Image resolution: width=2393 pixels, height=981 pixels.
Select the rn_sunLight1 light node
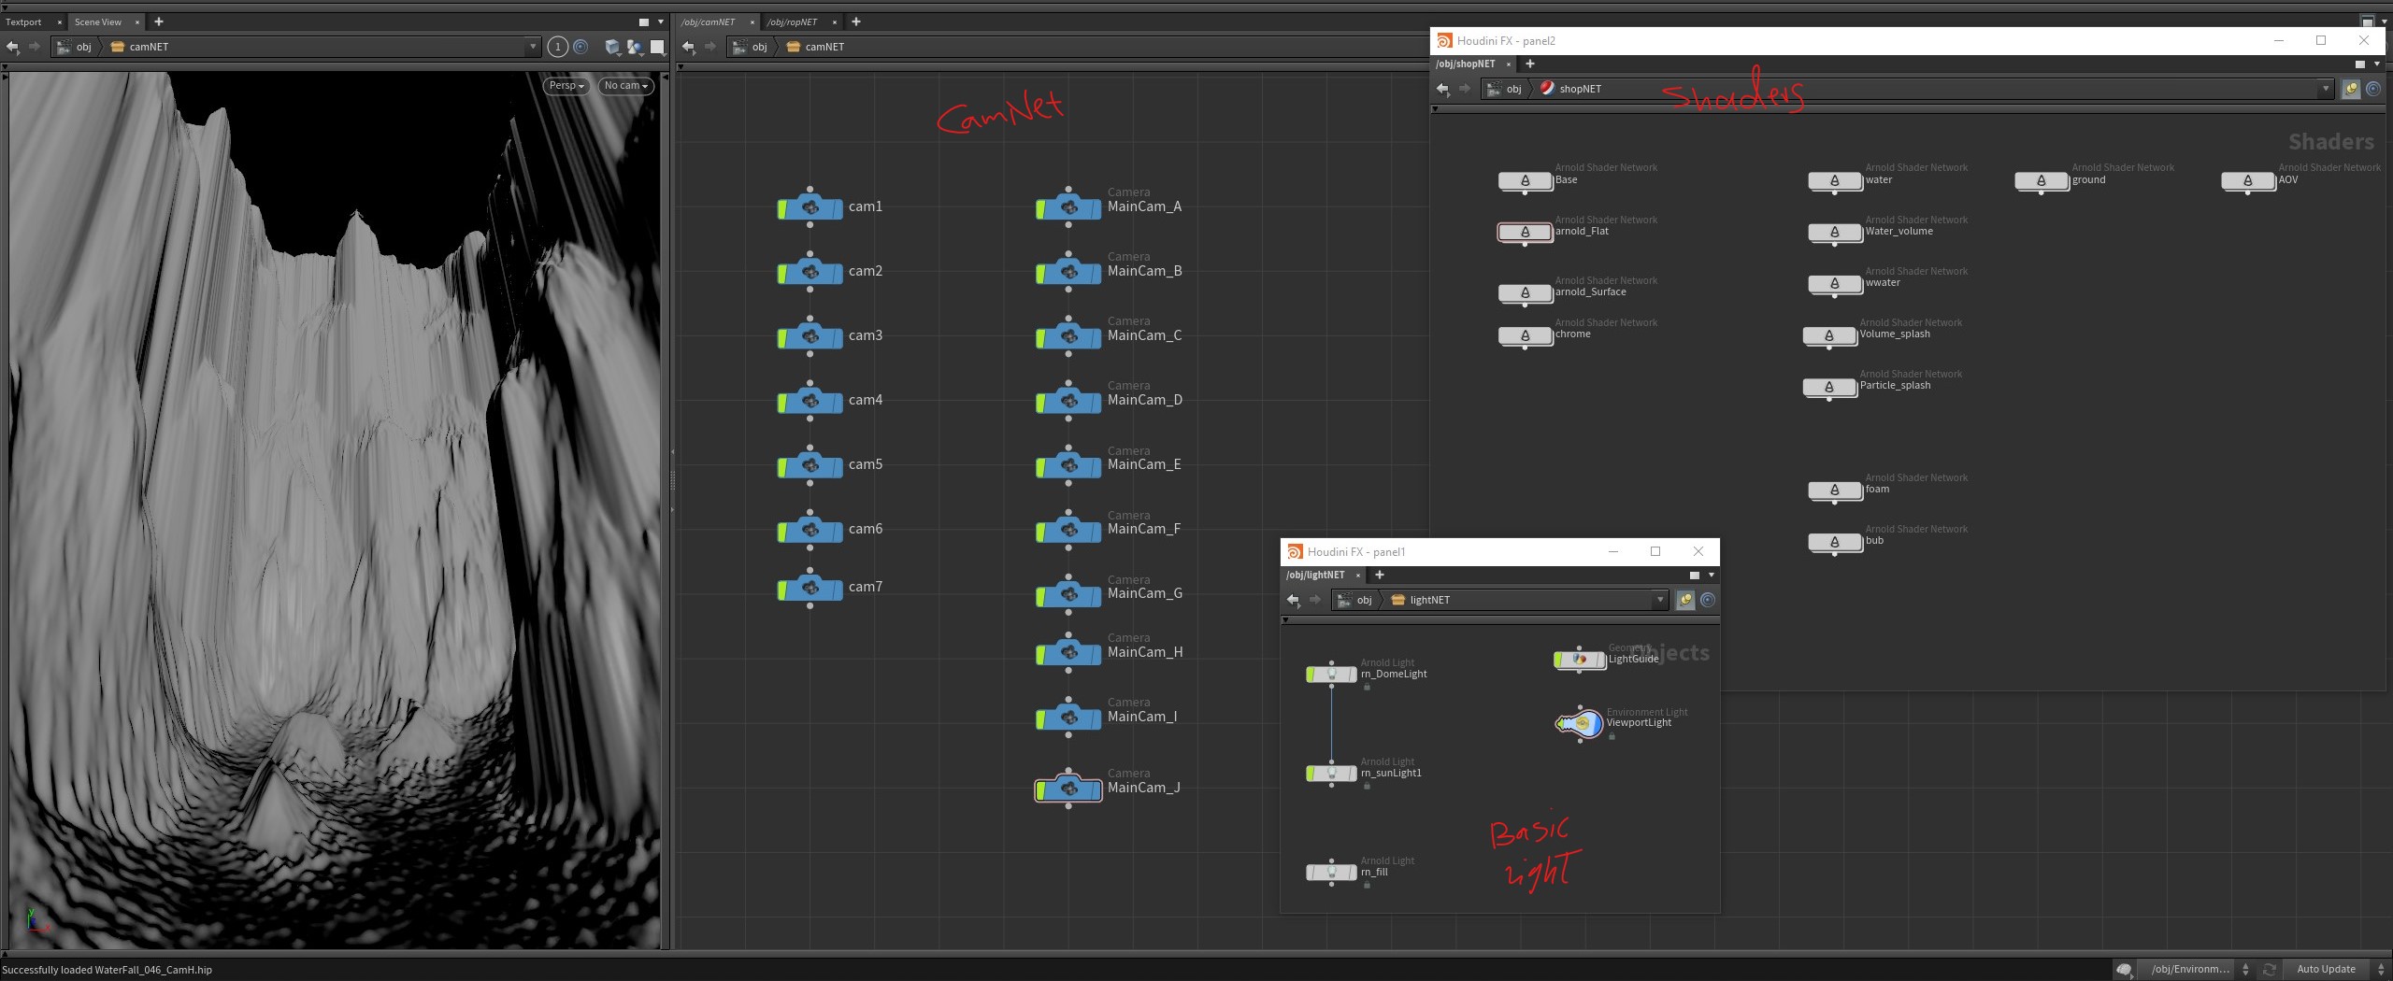pyautogui.click(x=1331, y=773)
